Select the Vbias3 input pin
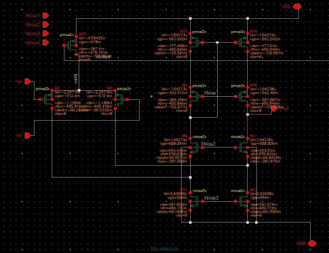The width and height of the screenshot is (329, 253). click(46, 34)
